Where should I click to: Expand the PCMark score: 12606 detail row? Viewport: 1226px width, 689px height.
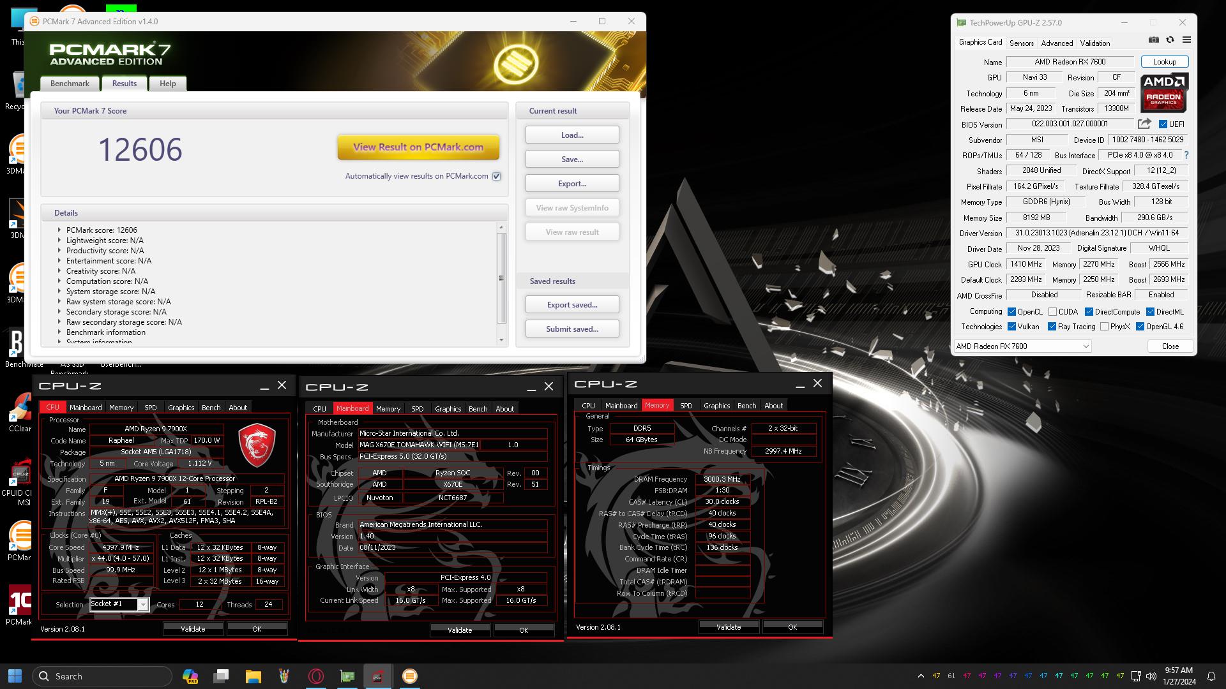[x=59, y=230]
